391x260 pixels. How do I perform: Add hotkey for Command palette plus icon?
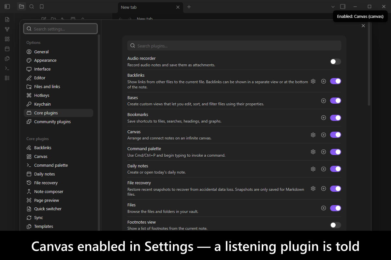tap(324, 152)
